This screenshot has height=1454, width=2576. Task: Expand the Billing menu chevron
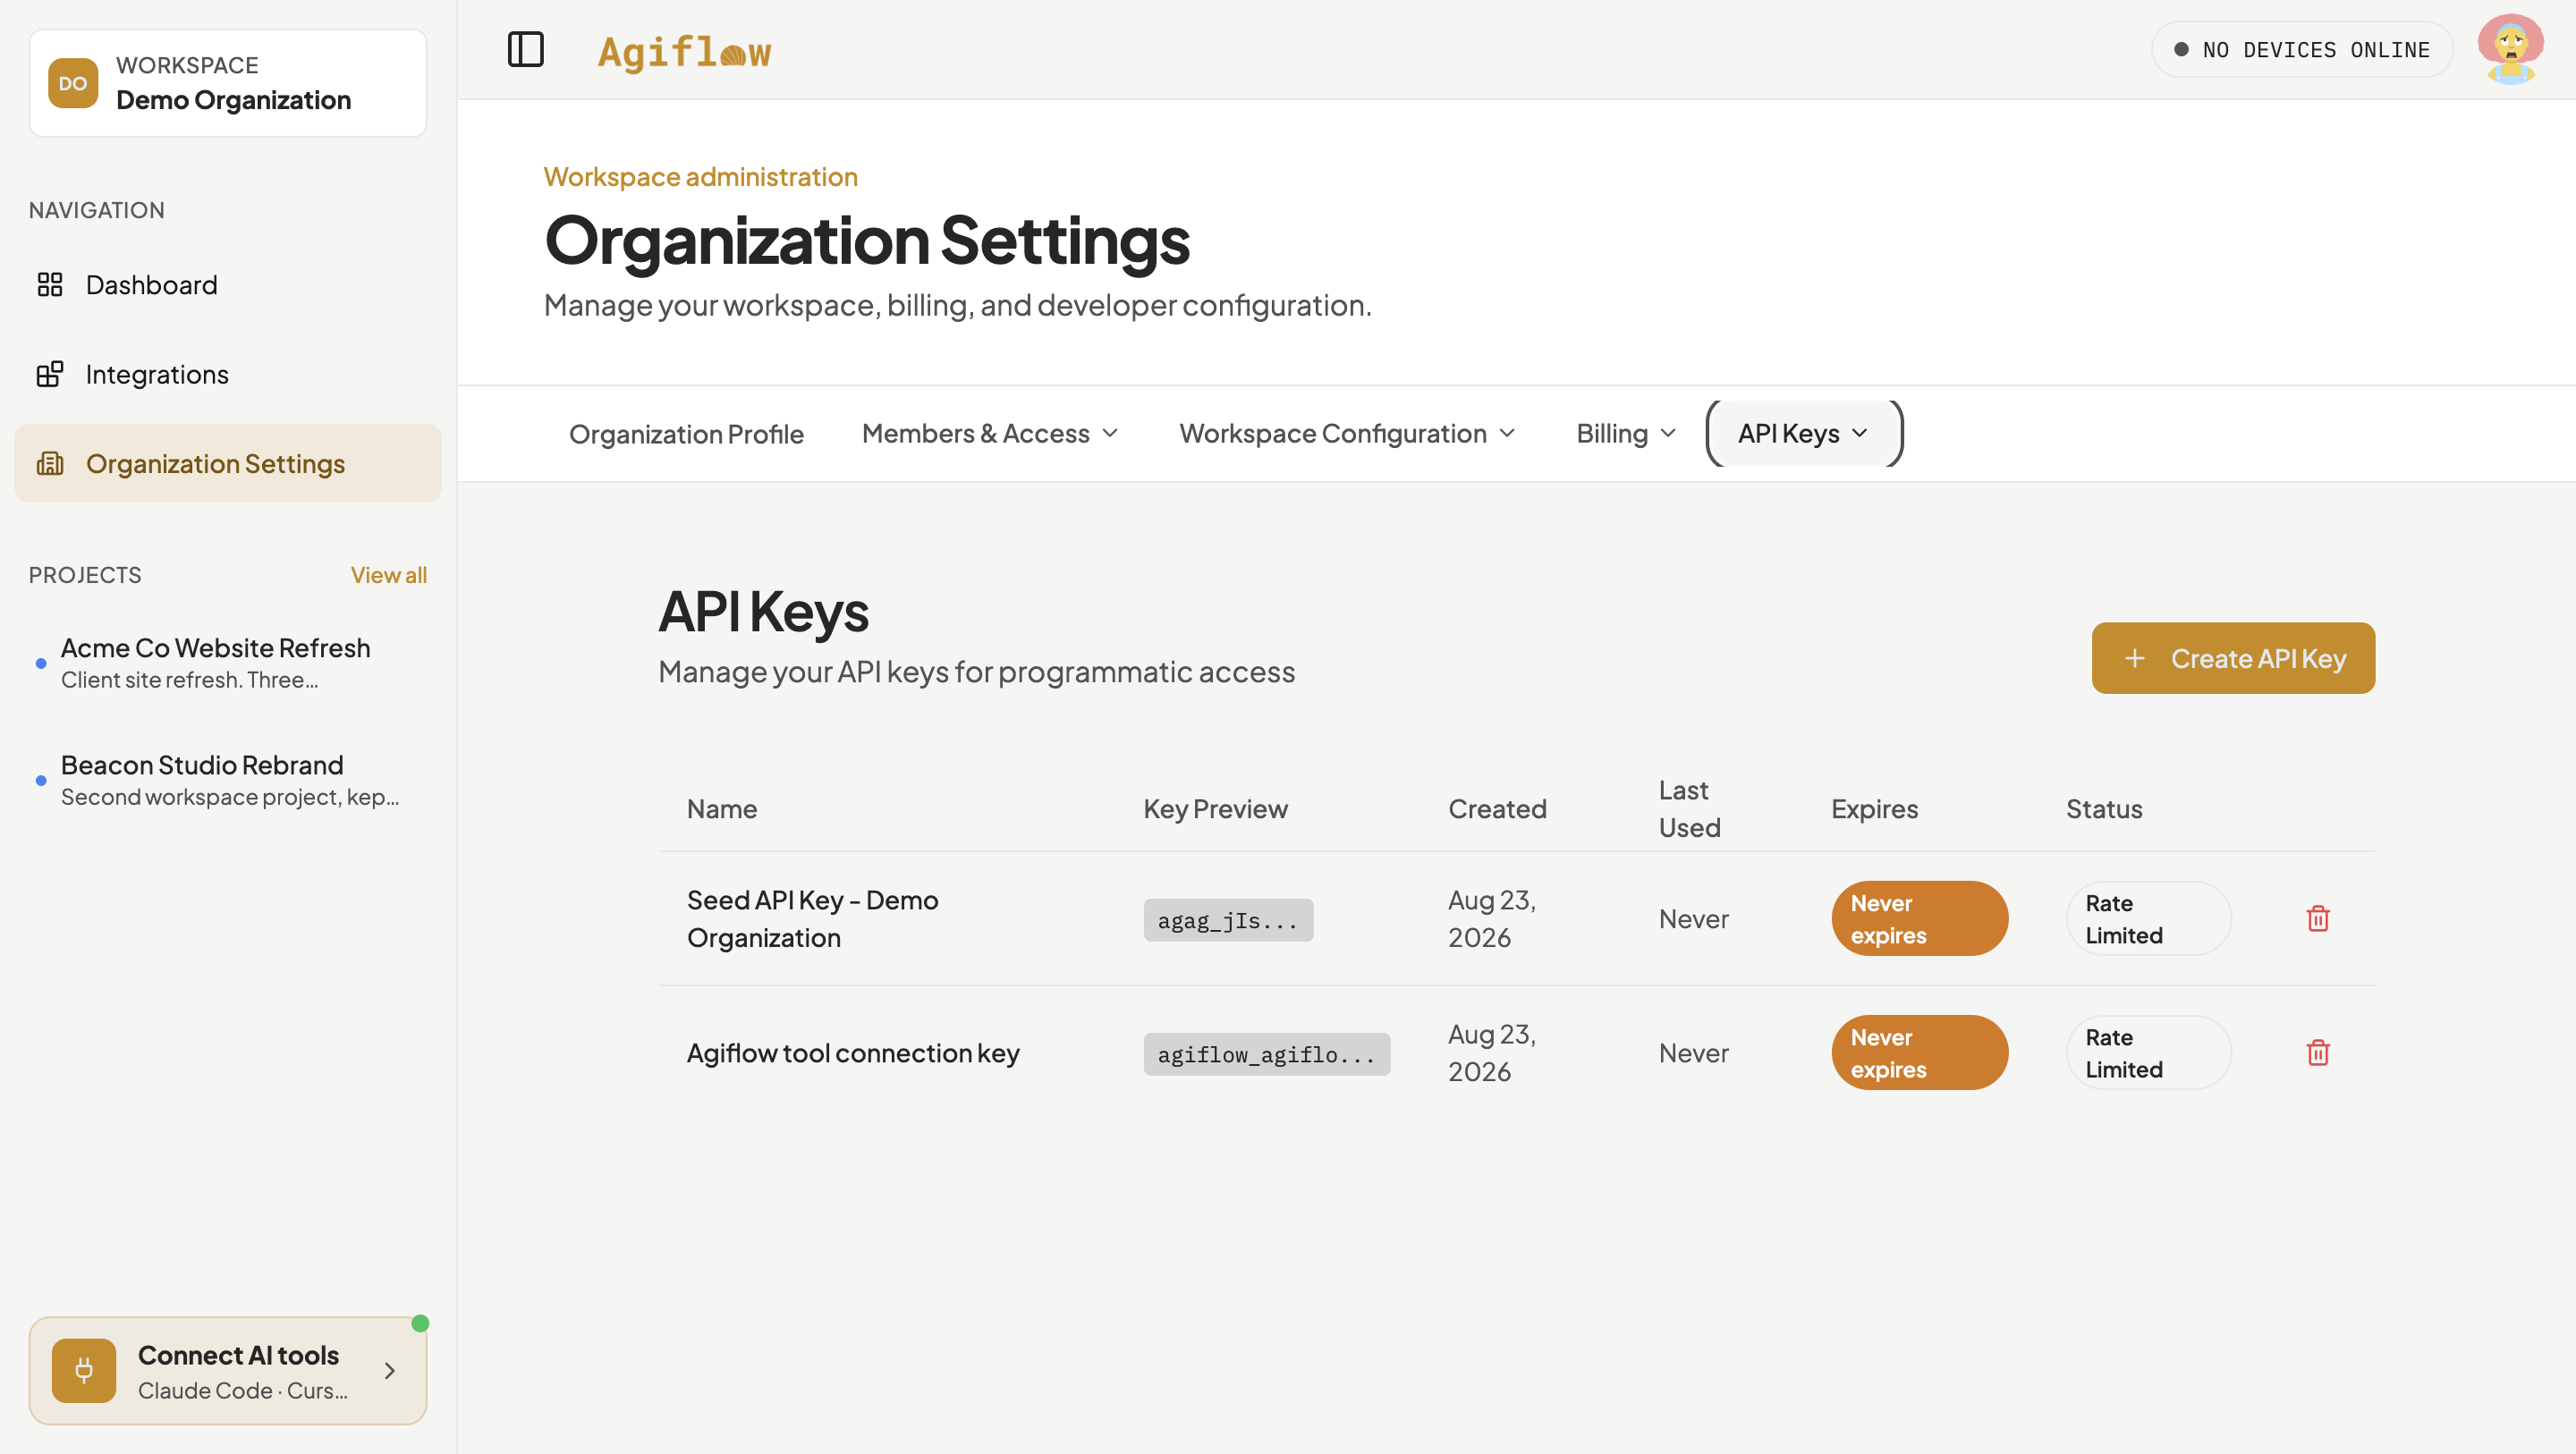[x=1668, y=434]
